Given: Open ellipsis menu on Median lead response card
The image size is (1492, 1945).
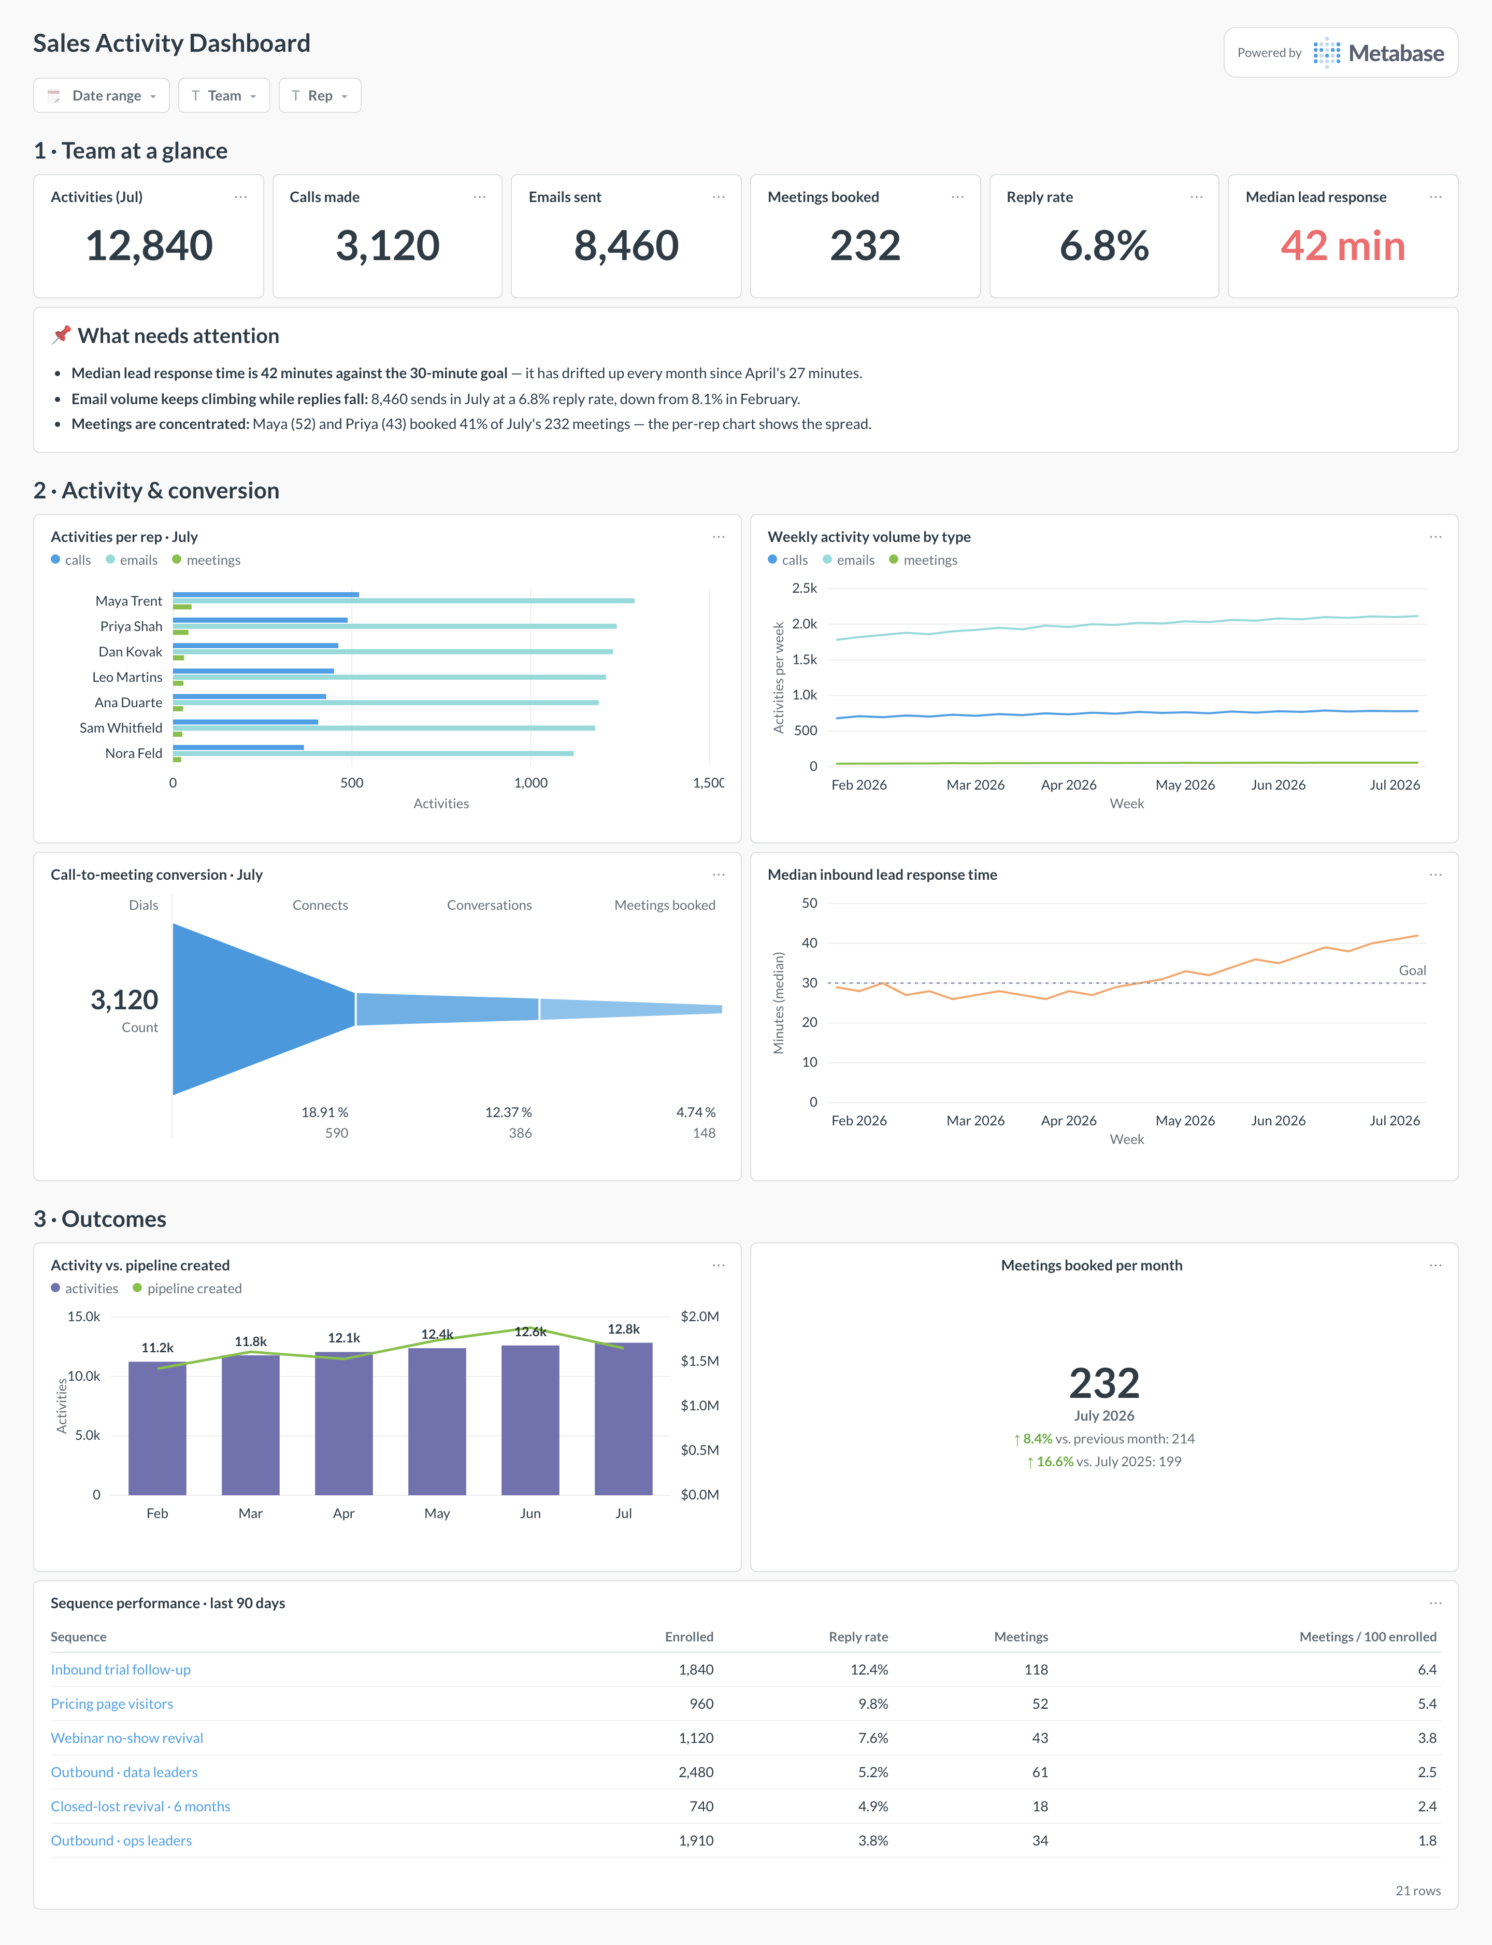Looking at the screenshot, I should click(1435, 197).
